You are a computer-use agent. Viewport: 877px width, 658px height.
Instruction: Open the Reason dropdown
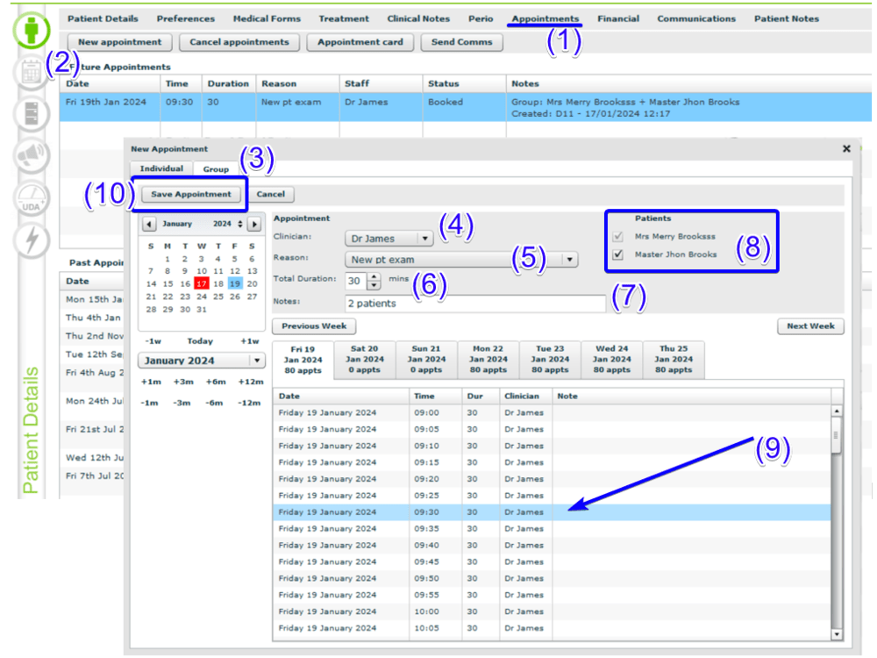point(461,260)
